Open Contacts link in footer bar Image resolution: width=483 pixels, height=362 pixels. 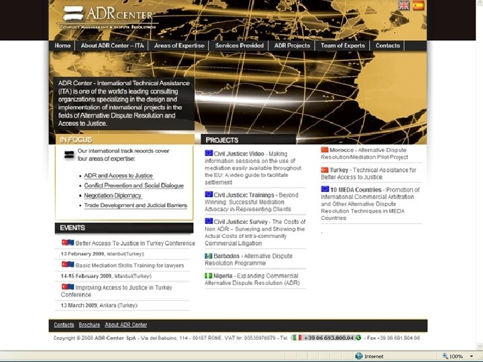click(64, 324)
